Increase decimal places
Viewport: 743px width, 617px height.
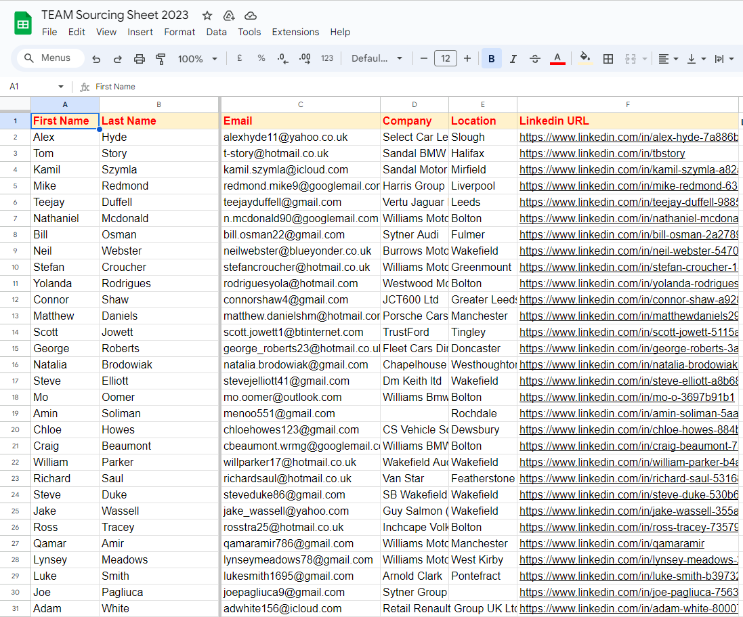click(305, 58)
